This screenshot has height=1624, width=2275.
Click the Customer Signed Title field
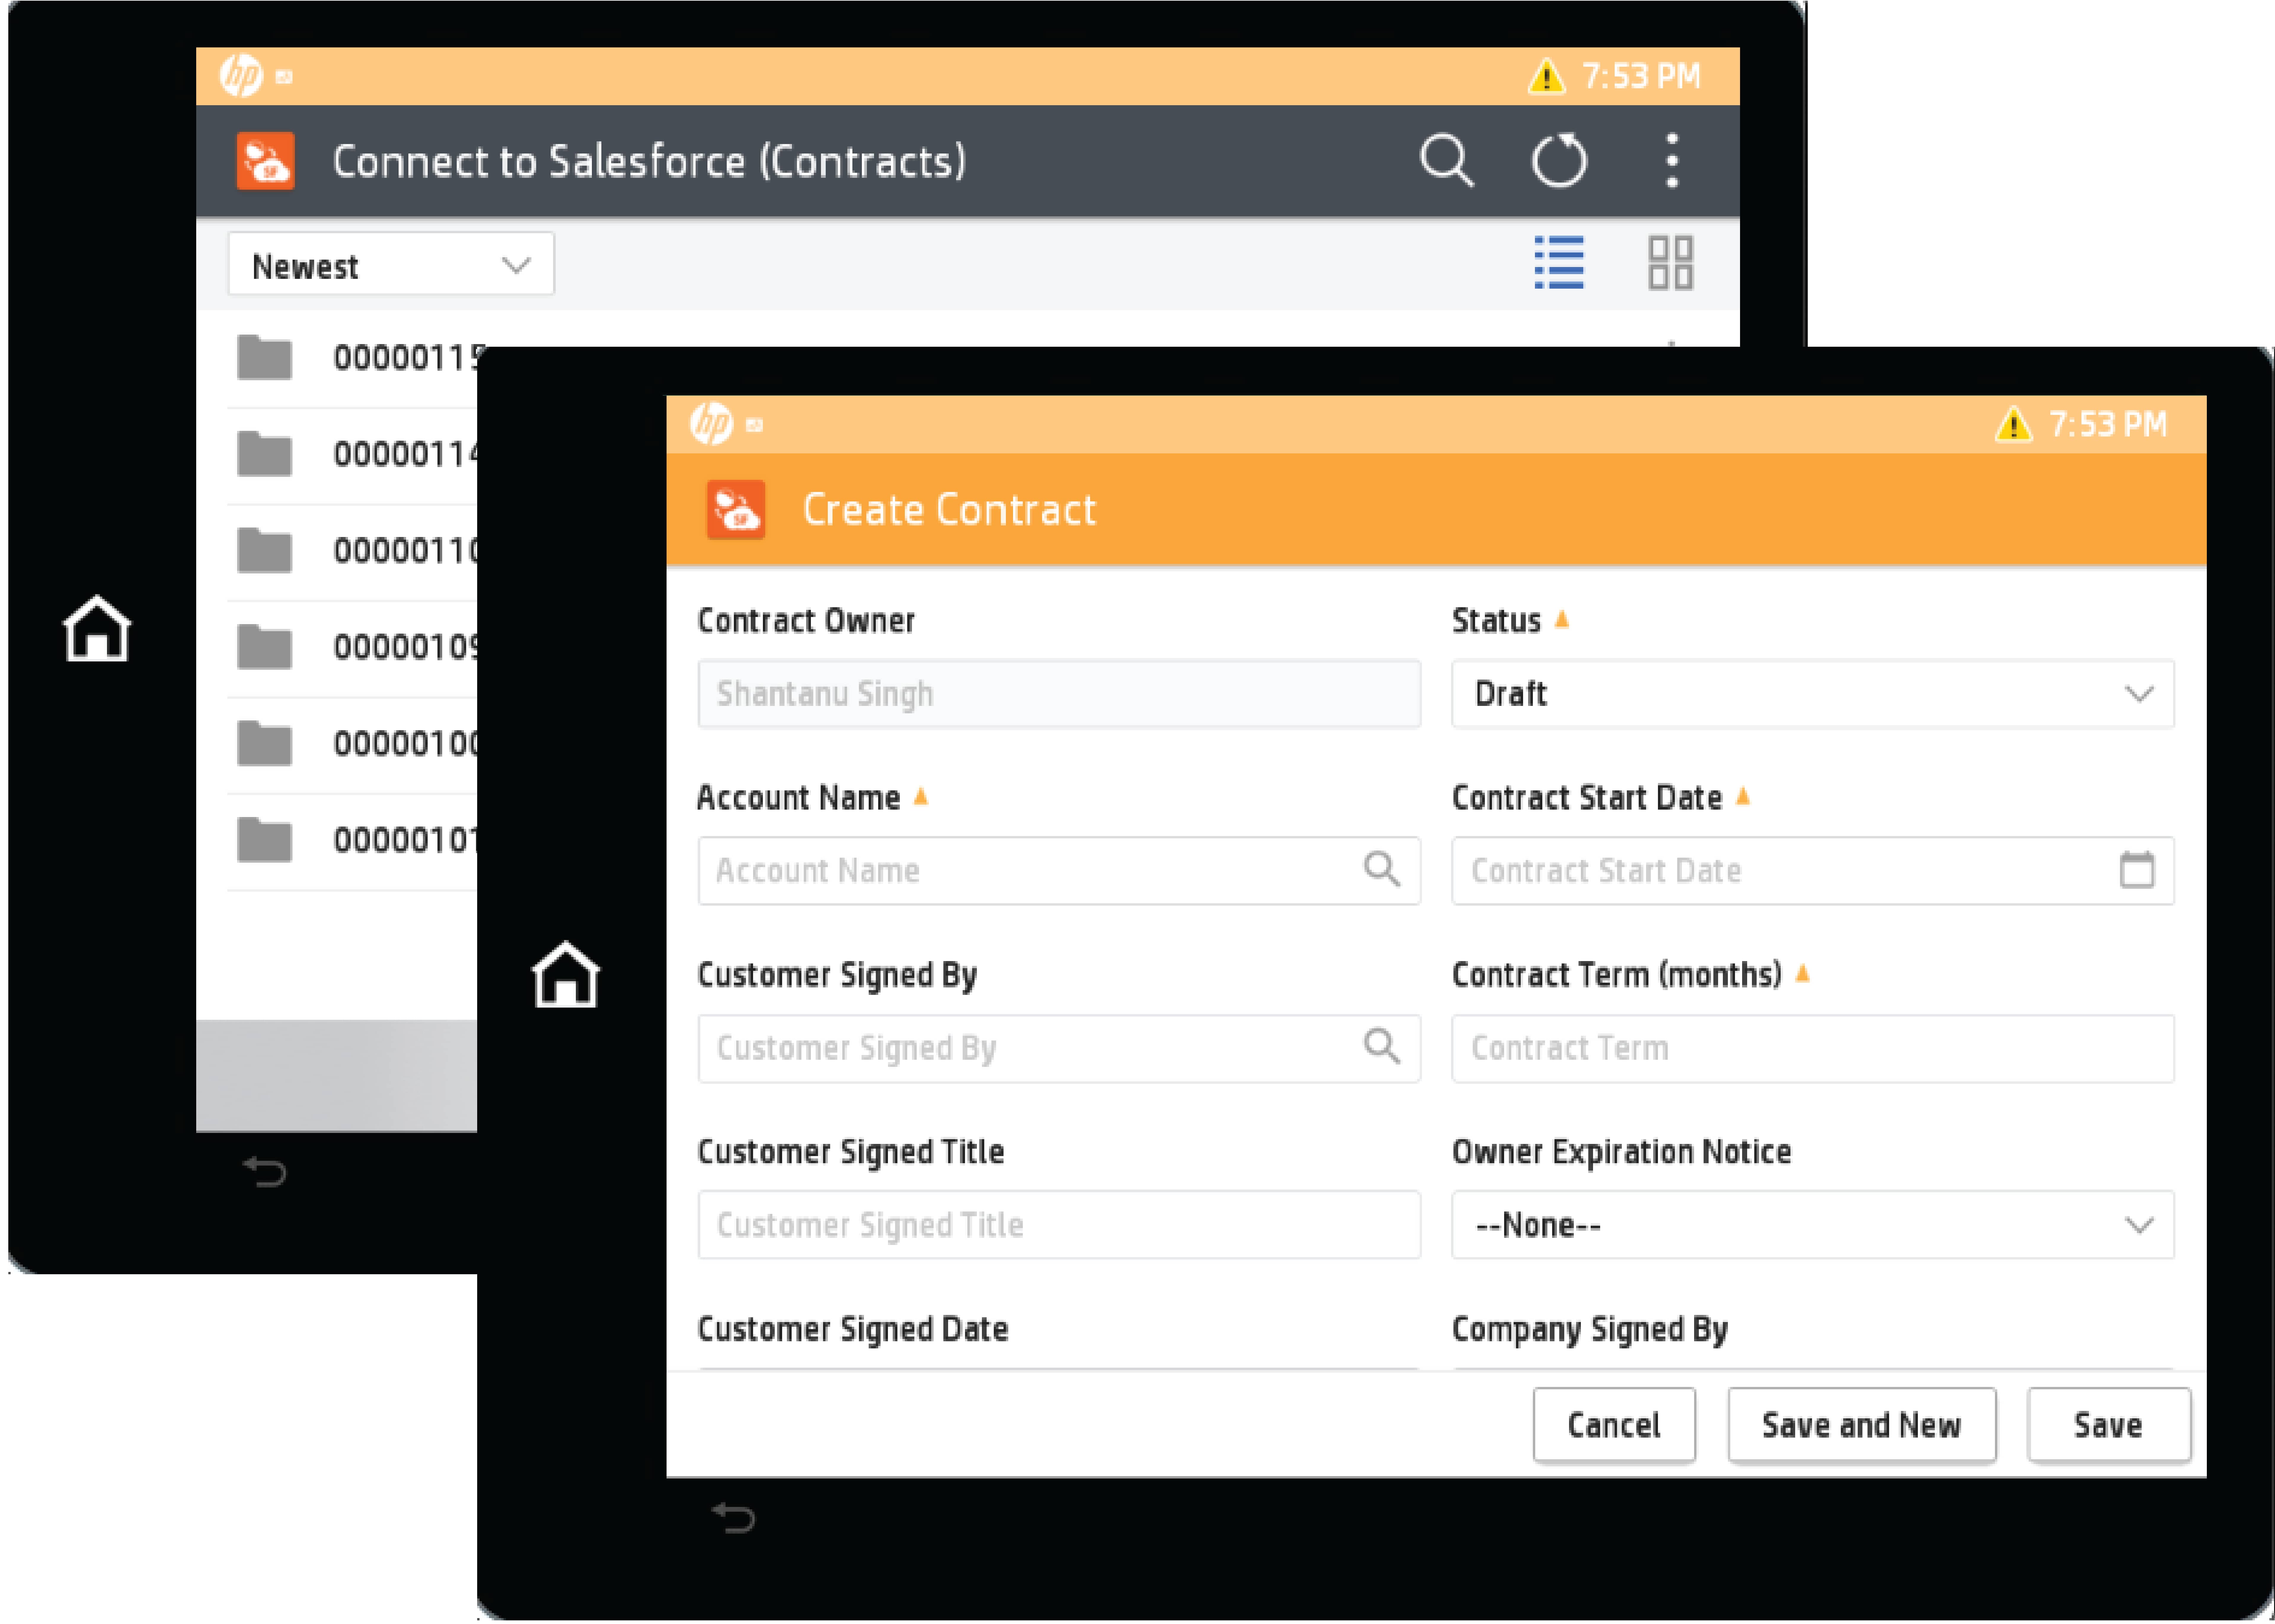(1059, 1225)
